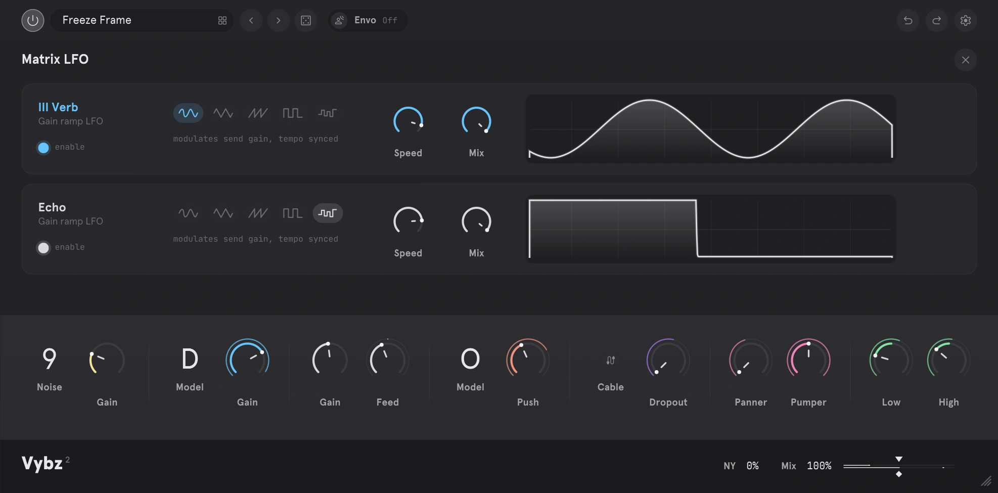Open the Model selector showing O

pyautogui.click(x=470, y=359)
